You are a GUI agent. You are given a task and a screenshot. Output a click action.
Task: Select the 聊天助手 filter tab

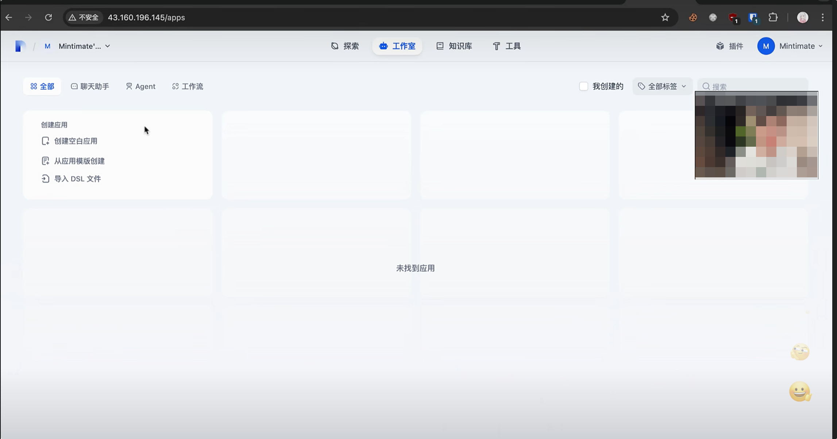tap(90, 86)
